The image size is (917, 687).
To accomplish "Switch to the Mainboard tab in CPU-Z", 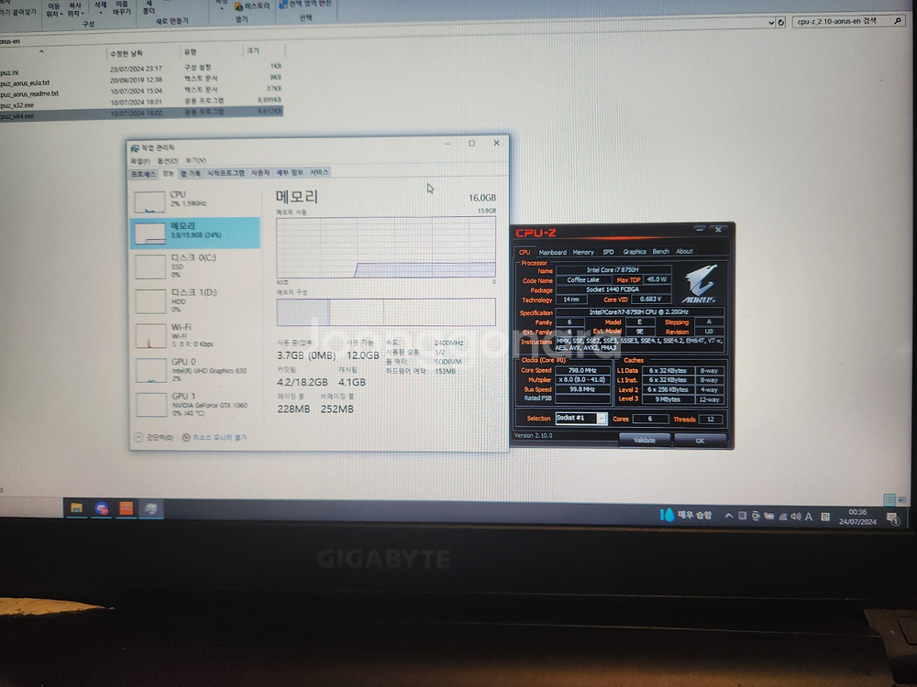I will click(x=552, y=253).
